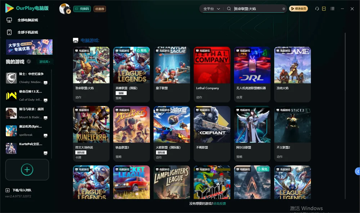Open the list menu icon in the title bar
360x213 pixels.
332,9
